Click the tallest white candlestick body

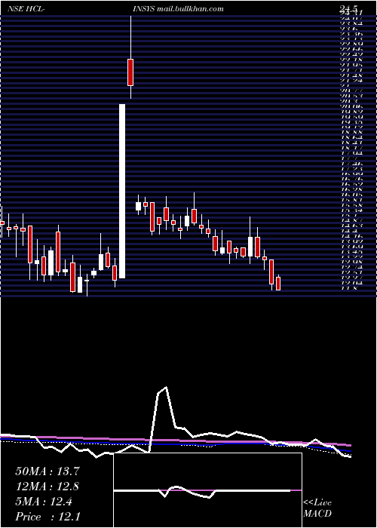(122, 192)
